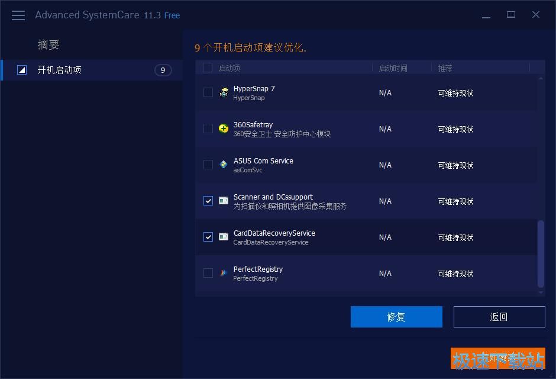This screenshot has width=556, height=379.
Task: Uncheck the Scanner and DCssupport entry
Action: coord(208,201)
